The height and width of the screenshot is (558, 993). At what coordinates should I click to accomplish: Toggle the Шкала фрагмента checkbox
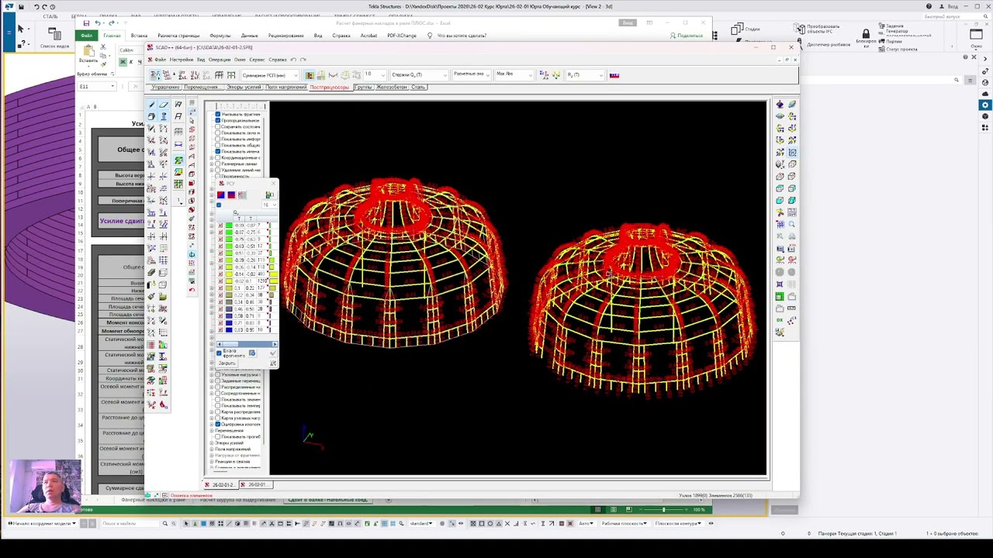(220, 353)
